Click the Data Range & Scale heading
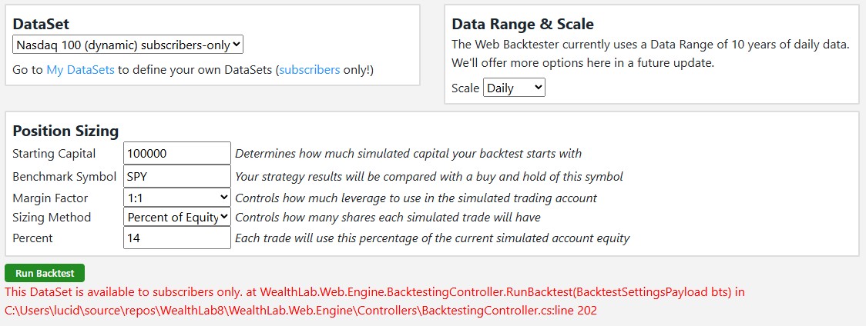866x326 pixels. [522, 24]
